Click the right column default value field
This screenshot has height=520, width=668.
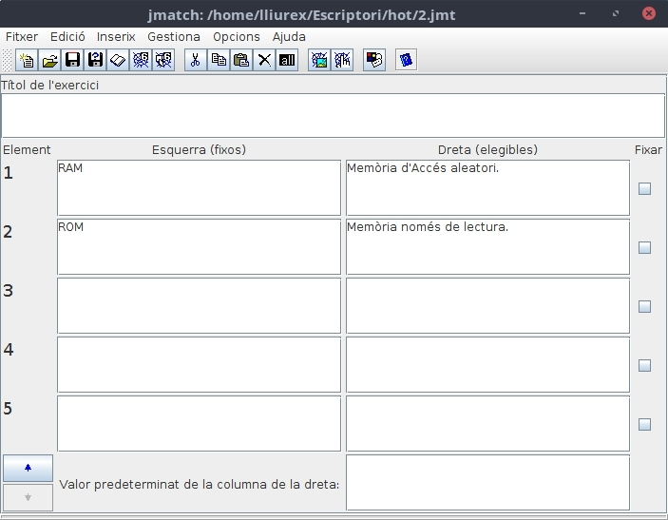(x=487, y=483)
